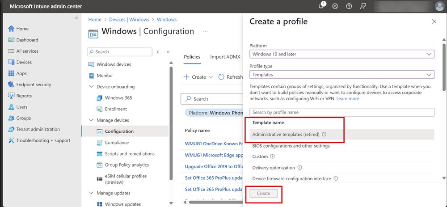The height and width of the screenshot is (207, 447).
Task: Select the Delivery optimization template
Action: point(342,168)
